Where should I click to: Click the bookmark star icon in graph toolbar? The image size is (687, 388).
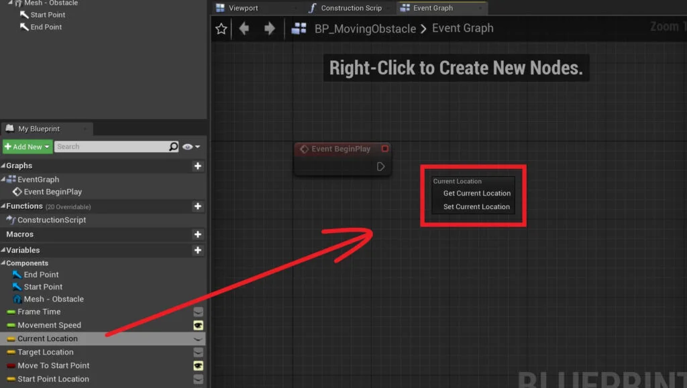tap(221, 29)
